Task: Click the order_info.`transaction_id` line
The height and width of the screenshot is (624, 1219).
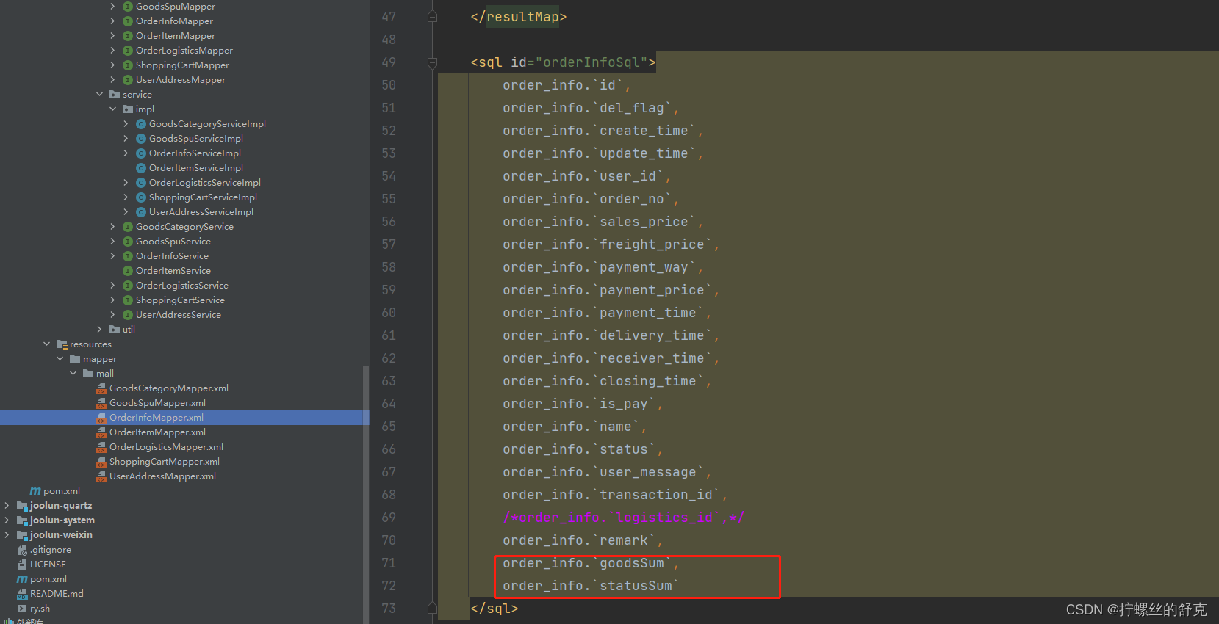Action: tap(615, 495)
